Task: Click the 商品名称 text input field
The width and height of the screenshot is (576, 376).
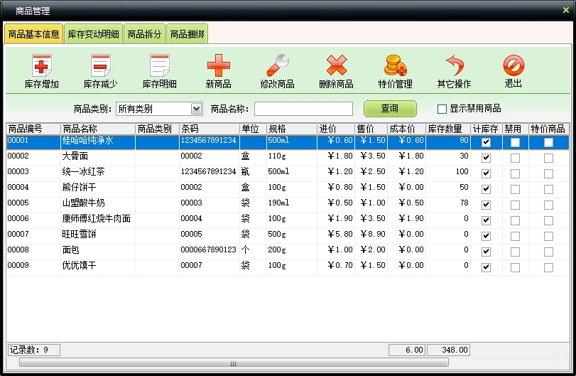Action: click(x=303, y=109)
